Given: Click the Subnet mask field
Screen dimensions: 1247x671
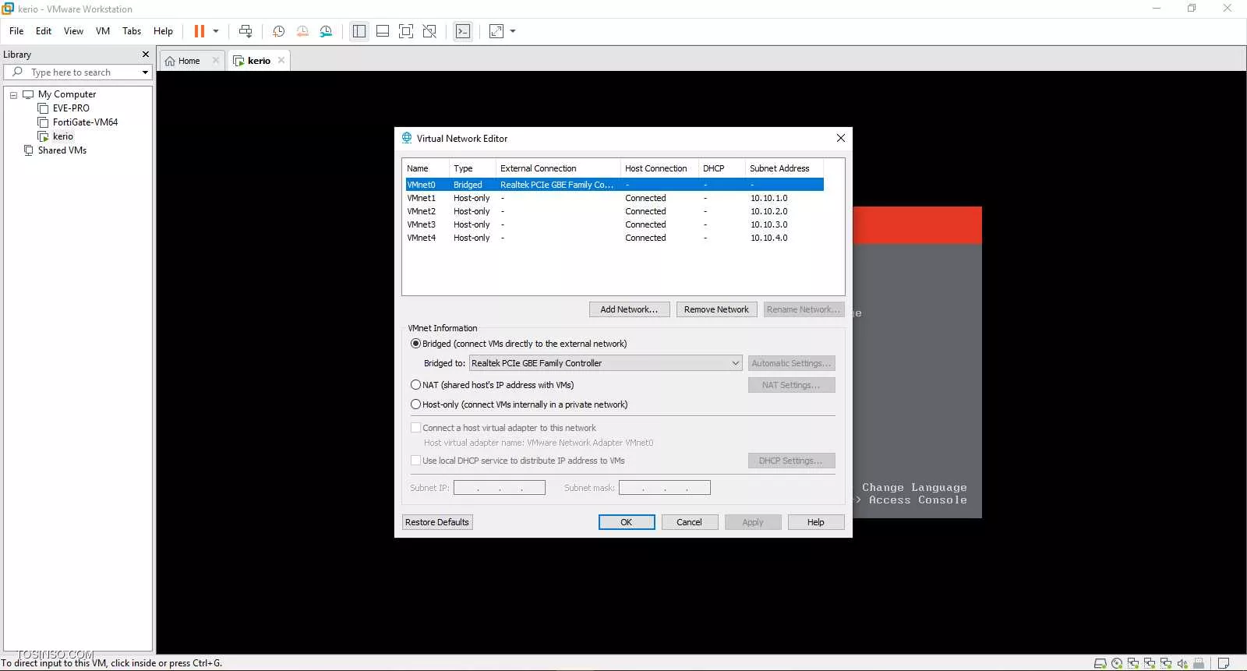Looking at the screenshot, I should [x=665, y=488].
